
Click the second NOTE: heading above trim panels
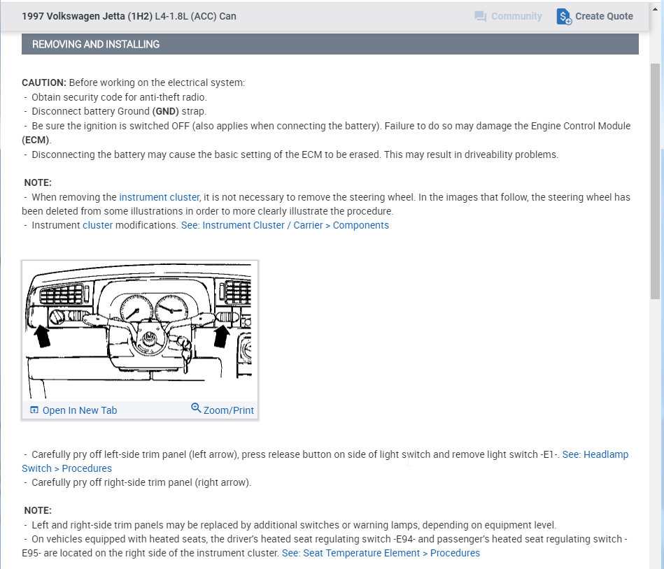[38, 510]
